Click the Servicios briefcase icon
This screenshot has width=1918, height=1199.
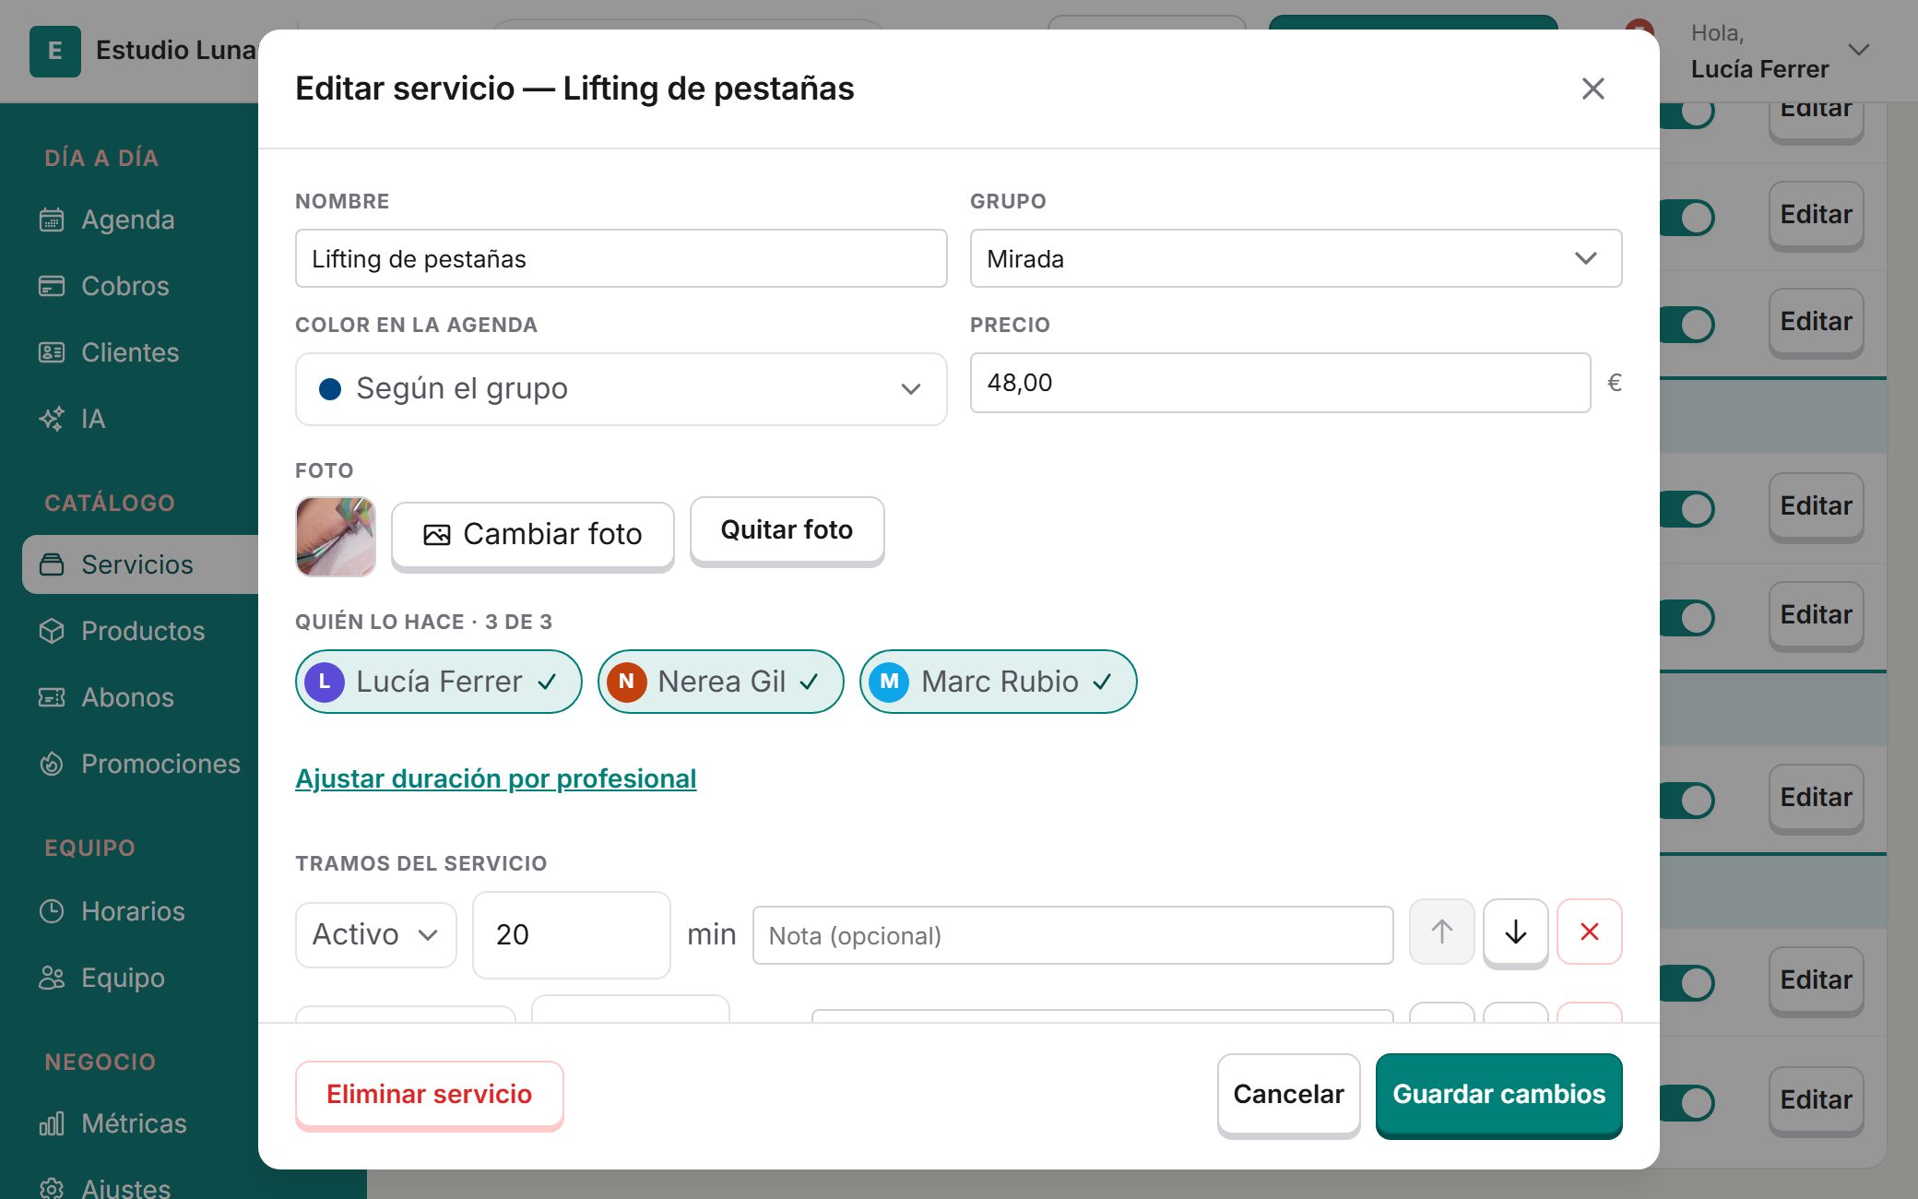pos(52,564)
